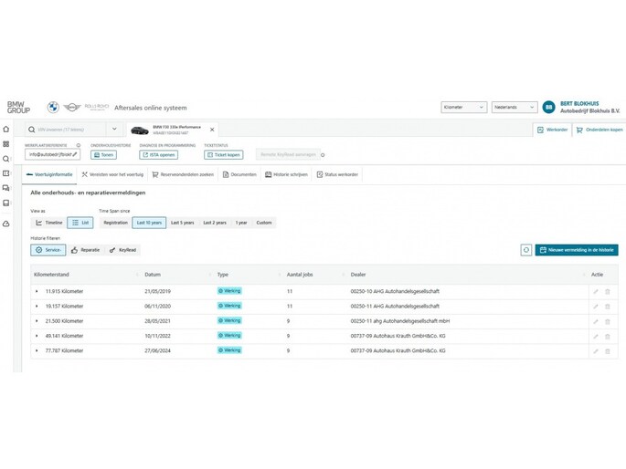Click the VIN search input field

[x=69, y=130]
